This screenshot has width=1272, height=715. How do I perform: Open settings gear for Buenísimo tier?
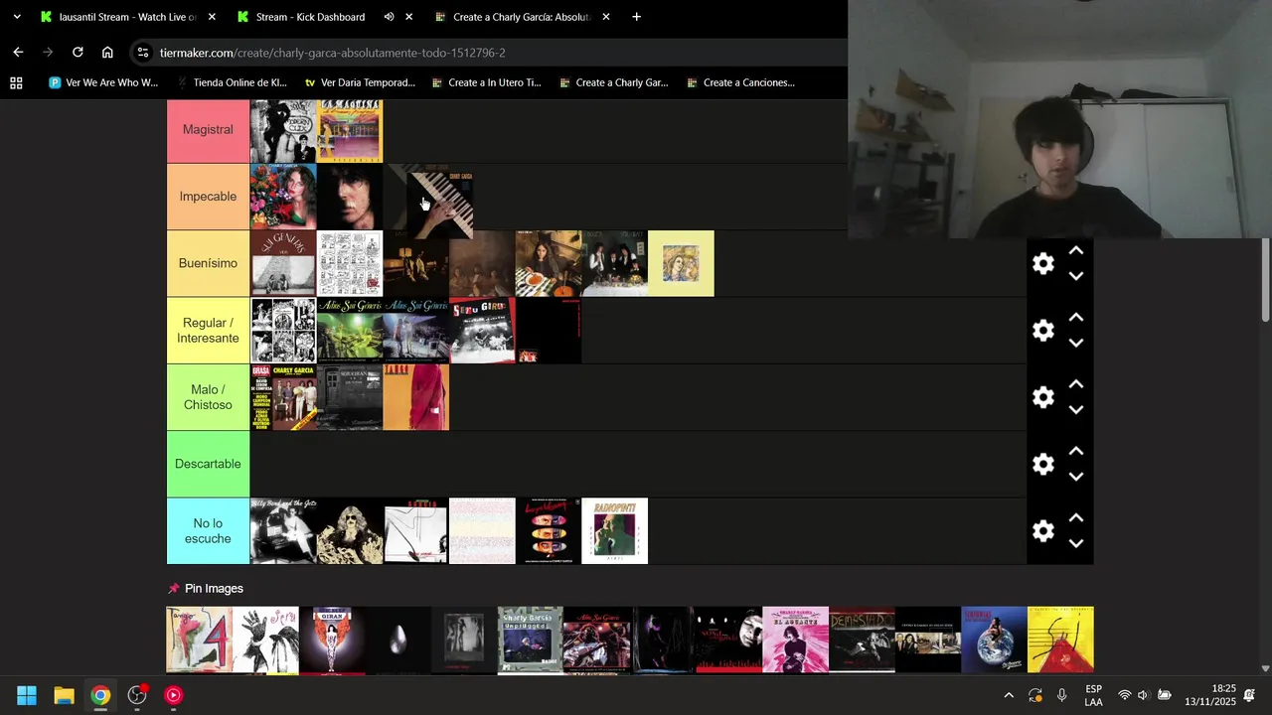1042,263
